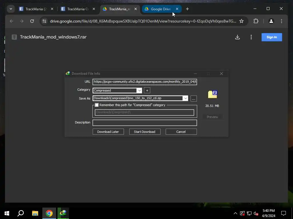Switch to the TrackMania O... tab
The width and height of the screenshot is (293, 219).
[x=78, y=9]
